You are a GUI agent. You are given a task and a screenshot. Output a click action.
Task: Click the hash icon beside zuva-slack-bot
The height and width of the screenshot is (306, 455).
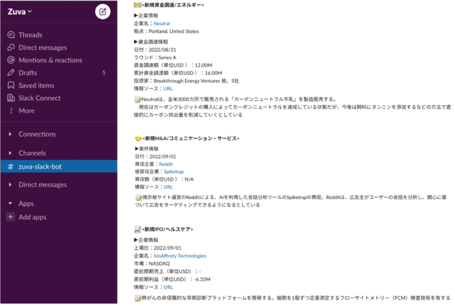coord(10,167)
